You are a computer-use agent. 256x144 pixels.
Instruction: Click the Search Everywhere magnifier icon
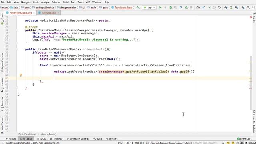pos(248,8)
